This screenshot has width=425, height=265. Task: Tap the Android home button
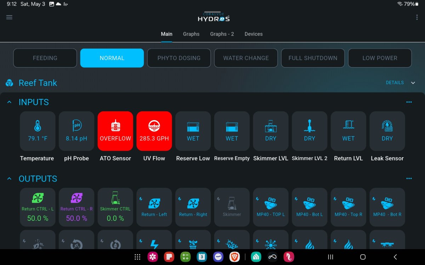point(363,257)
